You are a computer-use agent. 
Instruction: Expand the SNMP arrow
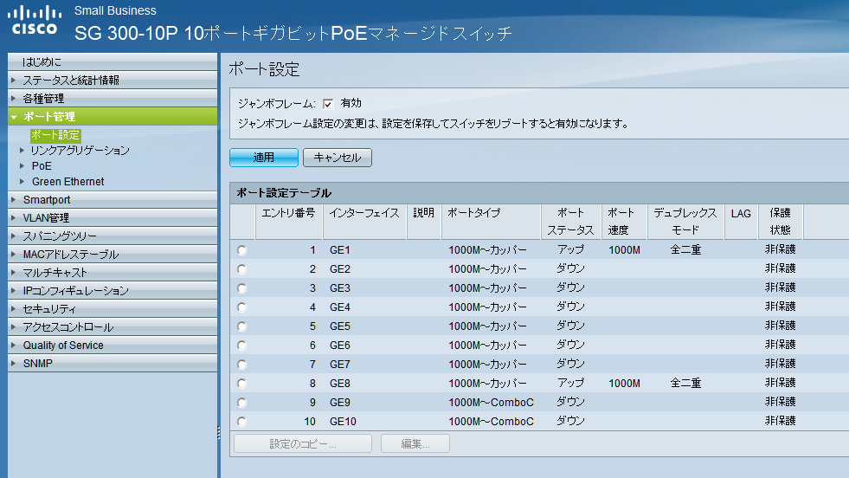pyautogui.click(x=14, y=363)
